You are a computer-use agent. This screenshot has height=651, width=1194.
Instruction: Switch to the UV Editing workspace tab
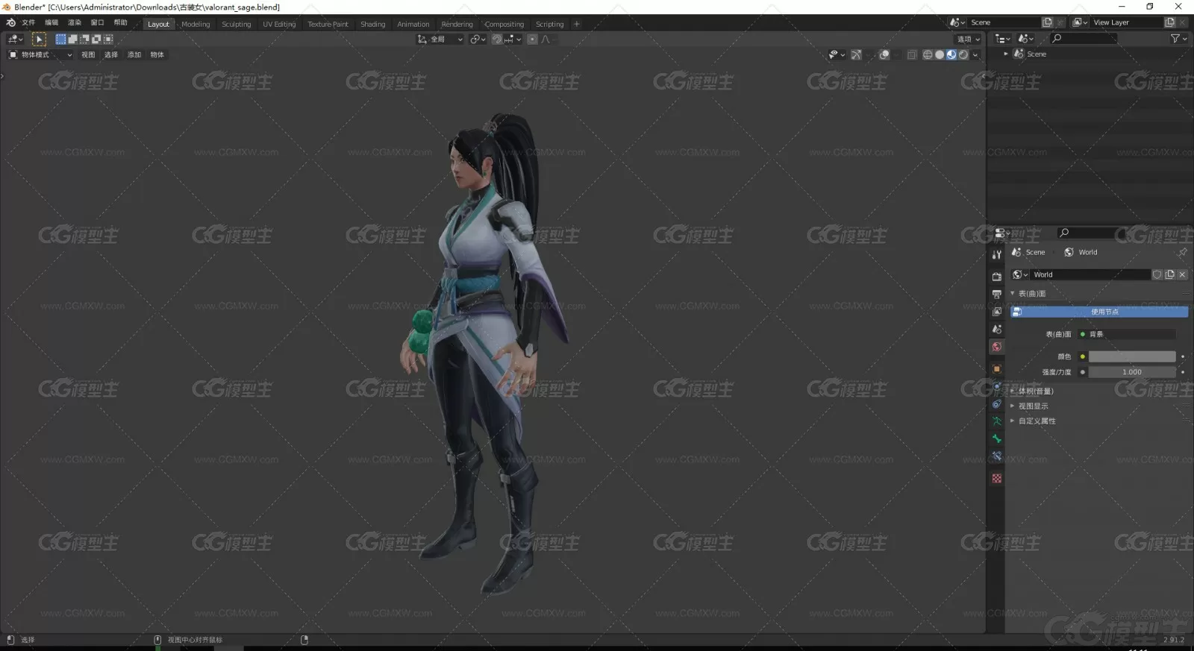click(x=279, y=24)
